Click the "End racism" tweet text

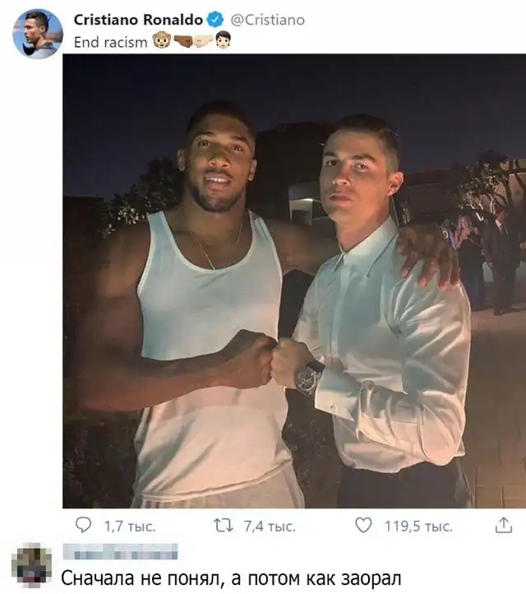(110, 42)
